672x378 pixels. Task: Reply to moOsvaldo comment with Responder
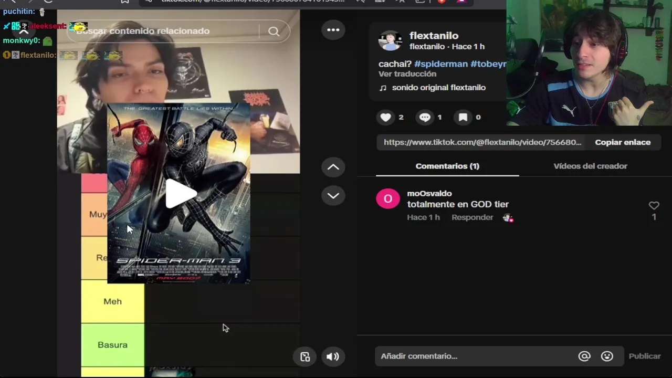click(472, 217)
